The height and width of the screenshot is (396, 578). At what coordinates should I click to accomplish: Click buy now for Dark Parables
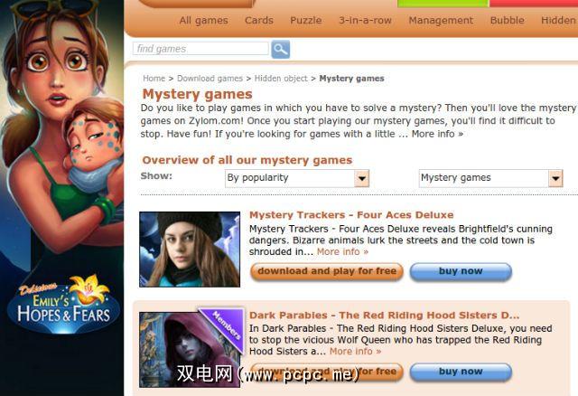click(461, 372)
